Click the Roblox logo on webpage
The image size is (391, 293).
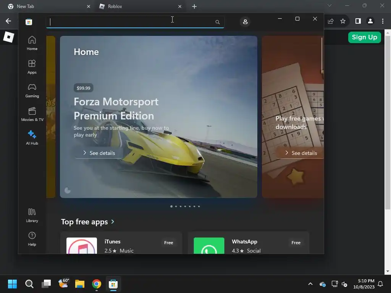click(9, 37)
